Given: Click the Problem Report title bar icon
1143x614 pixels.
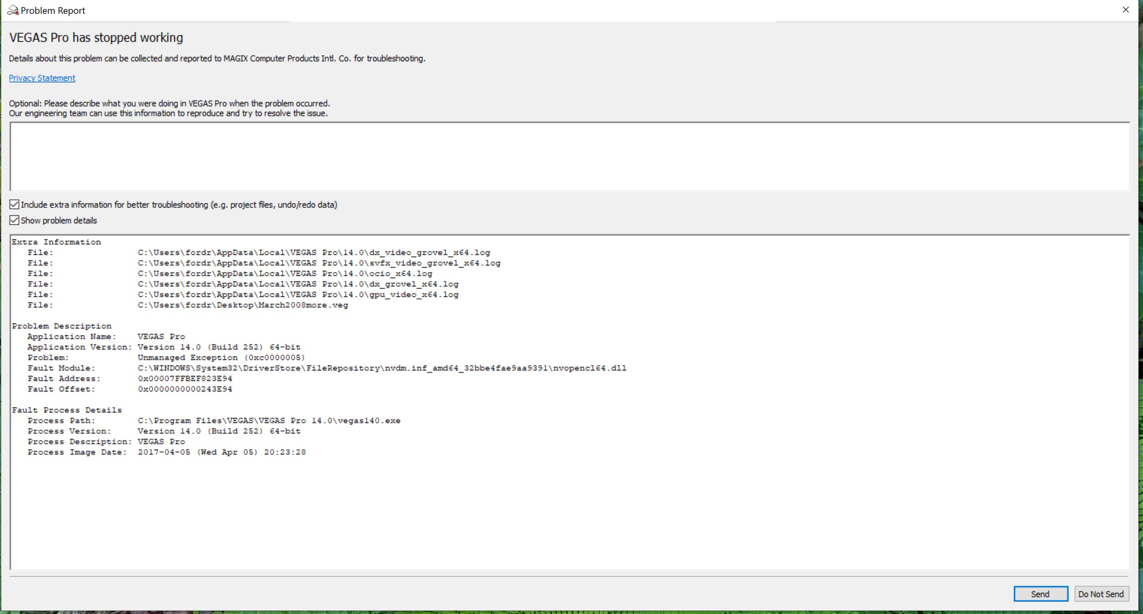Looking at the screenshot, I should pyautogui.click(x=13, y=10).
